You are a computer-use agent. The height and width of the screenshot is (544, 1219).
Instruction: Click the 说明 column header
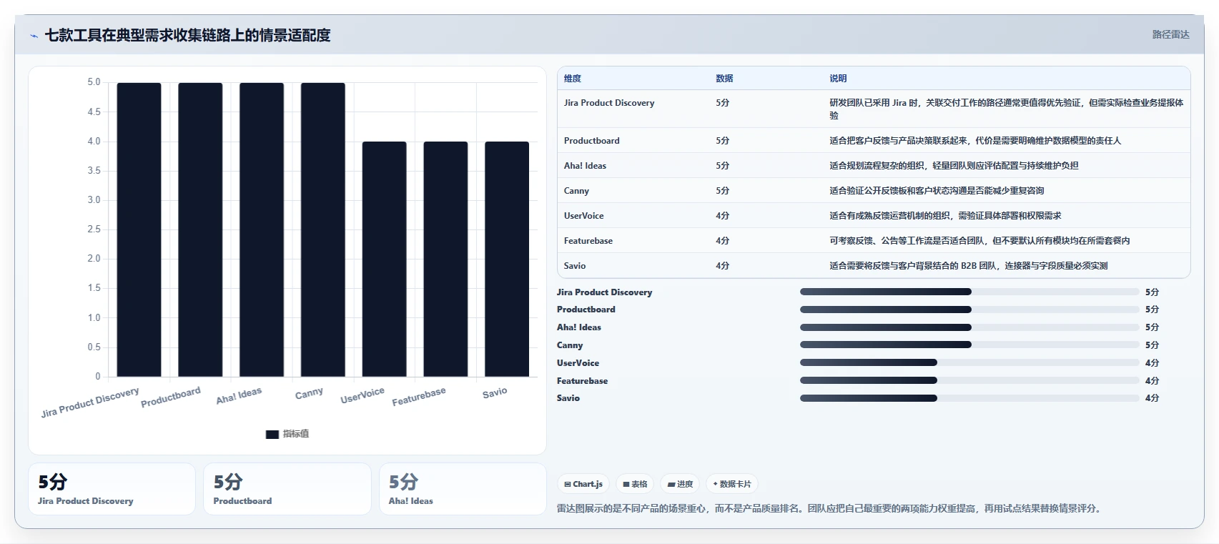coord(838,79)
